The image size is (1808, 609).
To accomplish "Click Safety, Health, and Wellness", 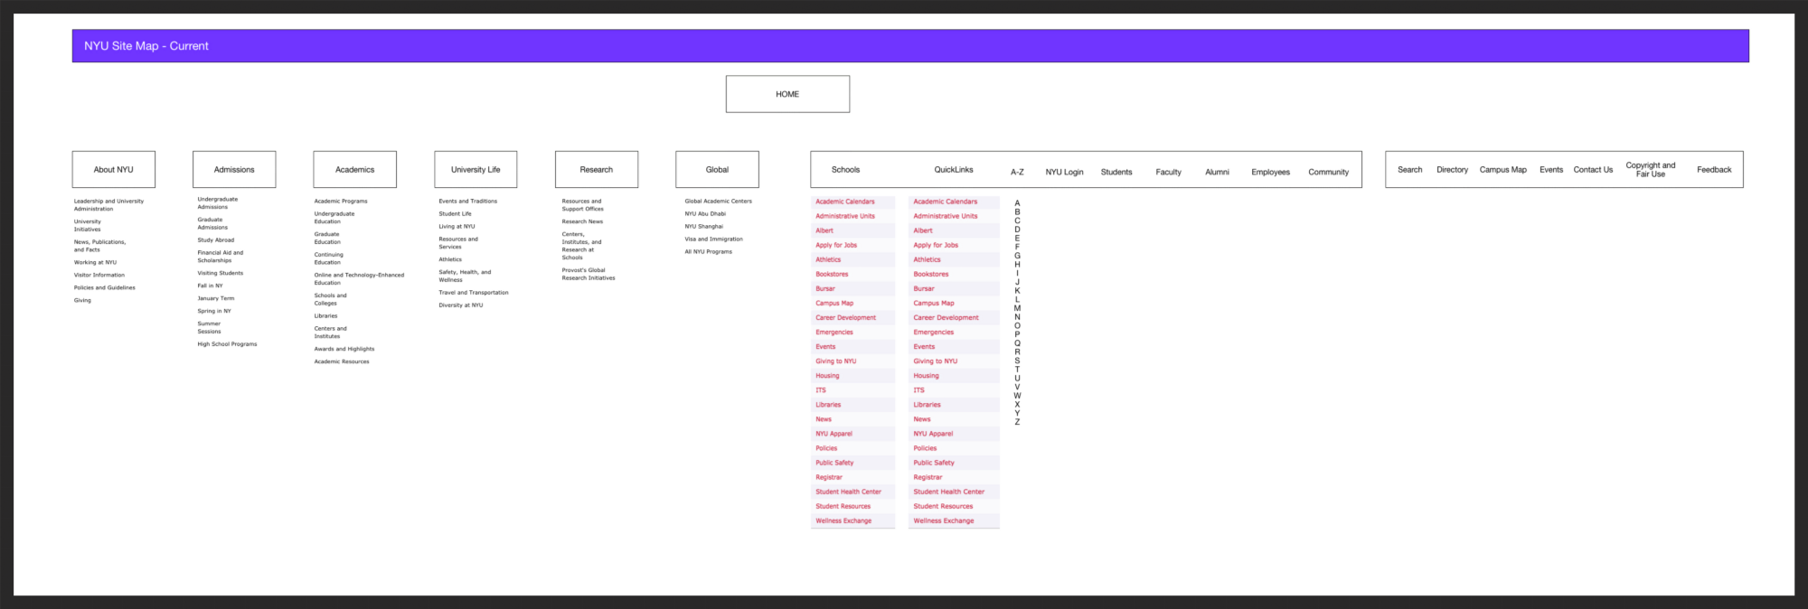I will click(x=465, y=276).
